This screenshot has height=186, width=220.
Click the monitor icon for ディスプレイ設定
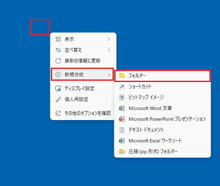click(x=58, y=88)
